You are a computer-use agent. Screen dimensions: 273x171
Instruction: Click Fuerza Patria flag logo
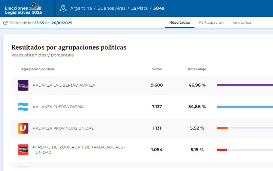[x=23, y=107]
